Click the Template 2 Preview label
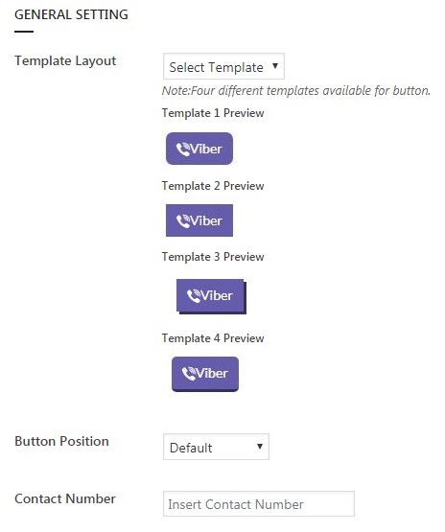This screenshot has height=532, width=445. (x=213, y=186)
